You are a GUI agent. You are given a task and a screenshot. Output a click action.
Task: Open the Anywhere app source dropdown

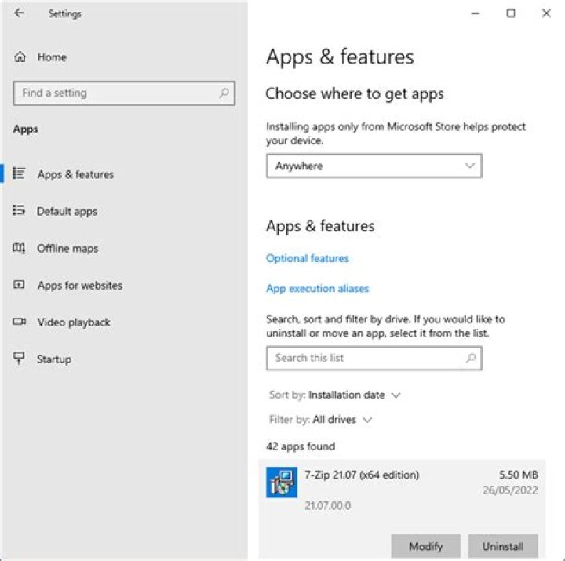(374, 166)
